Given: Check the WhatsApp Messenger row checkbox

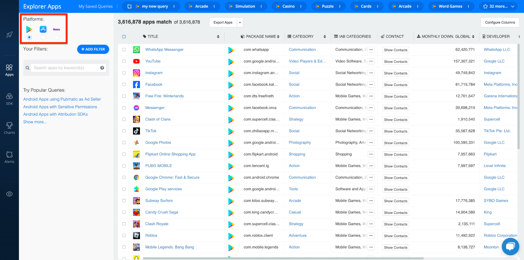Looking at the screenshot, I should coord(124,49).
